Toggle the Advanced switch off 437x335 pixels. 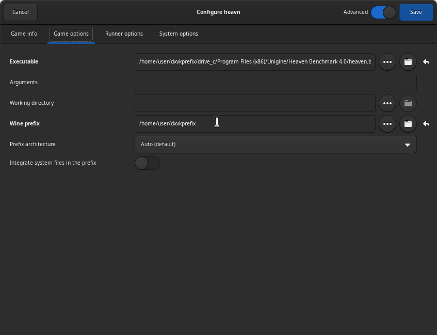click(383, 12)
